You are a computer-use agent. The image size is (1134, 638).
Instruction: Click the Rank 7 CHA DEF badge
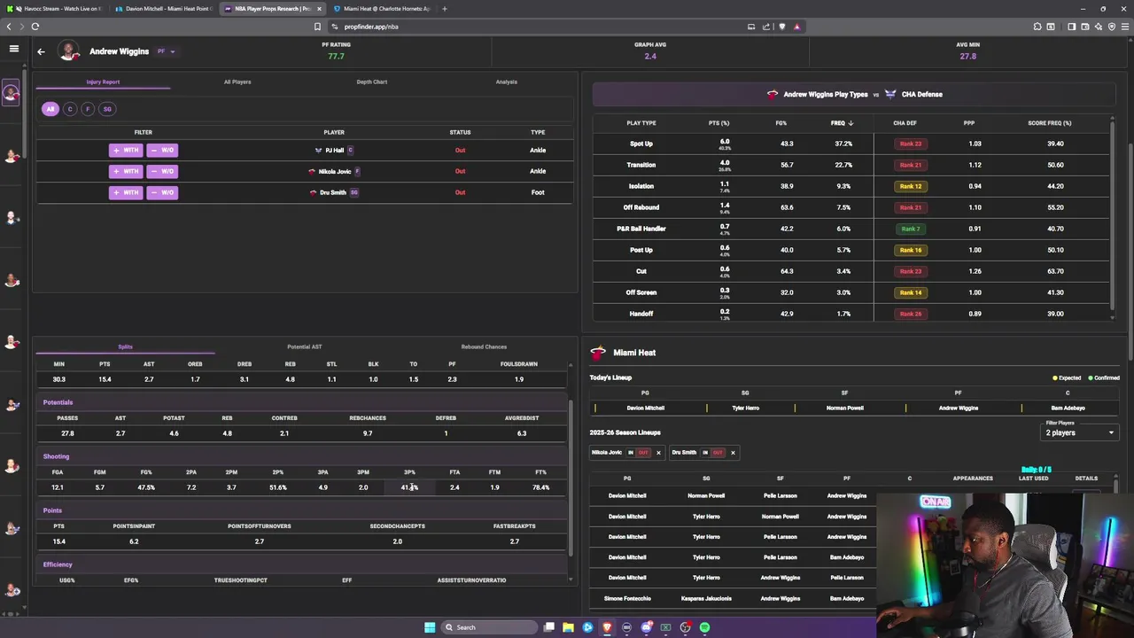tap(910, 229)
